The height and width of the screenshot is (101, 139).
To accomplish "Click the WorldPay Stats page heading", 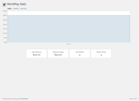I will coord(17,4).
